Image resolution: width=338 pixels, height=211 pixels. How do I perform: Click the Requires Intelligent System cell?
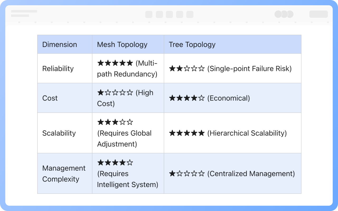(127, 174)
